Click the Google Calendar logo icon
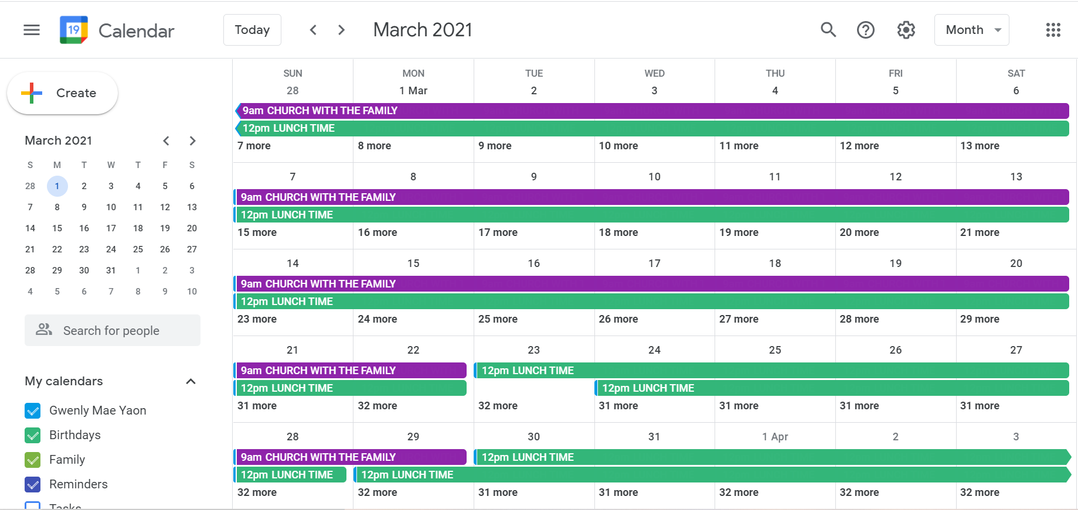 74,30
